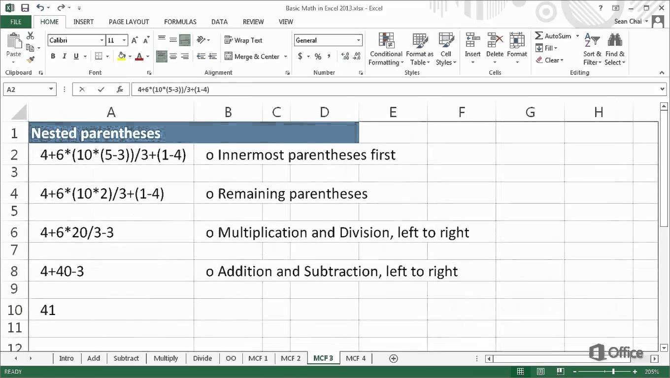Switch to the FORMULAS ribbon tab

pyautogui.click(x=180, y=22)
